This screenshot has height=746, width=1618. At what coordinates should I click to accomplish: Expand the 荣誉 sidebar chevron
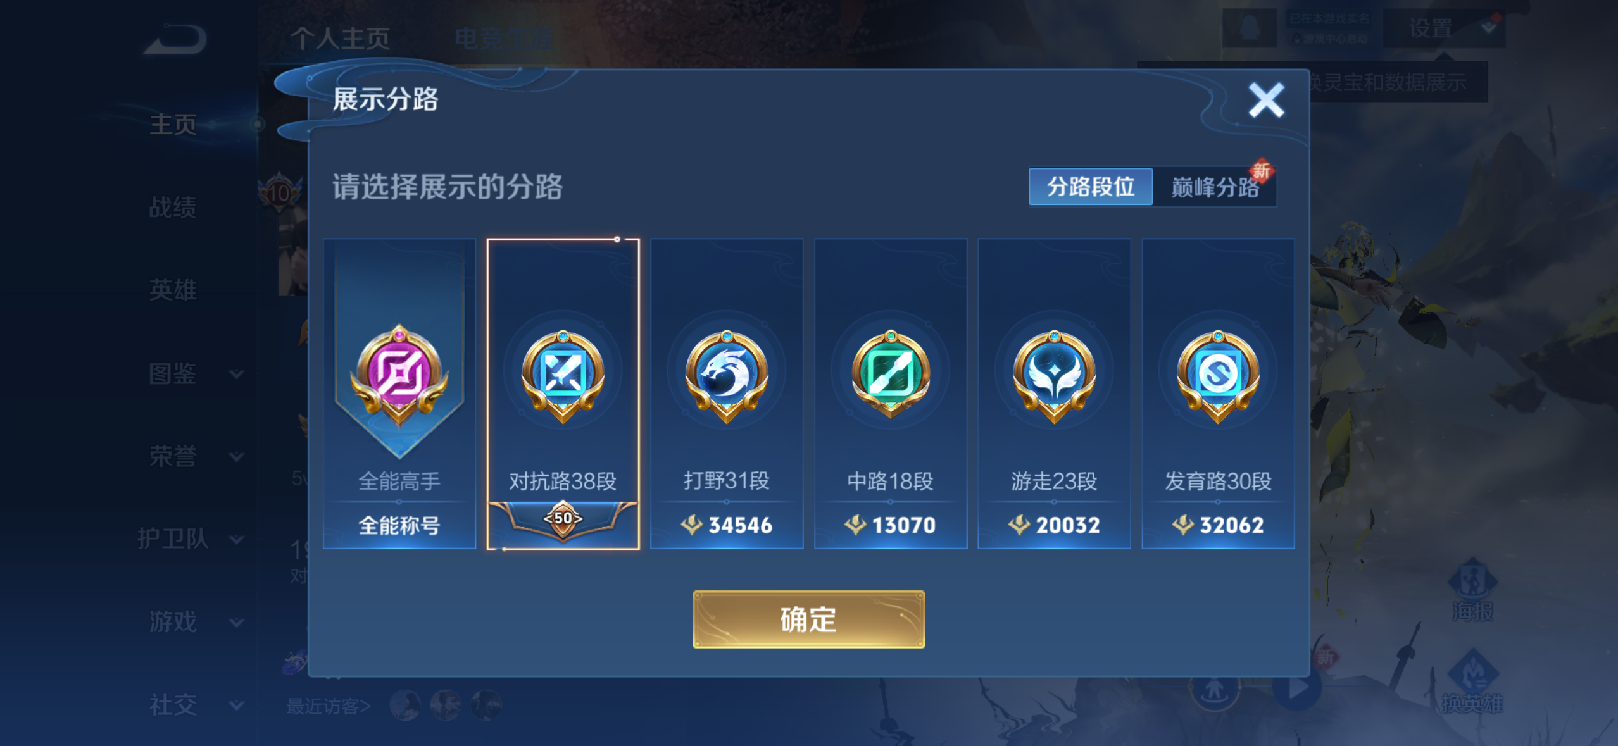tap(237, 456)
